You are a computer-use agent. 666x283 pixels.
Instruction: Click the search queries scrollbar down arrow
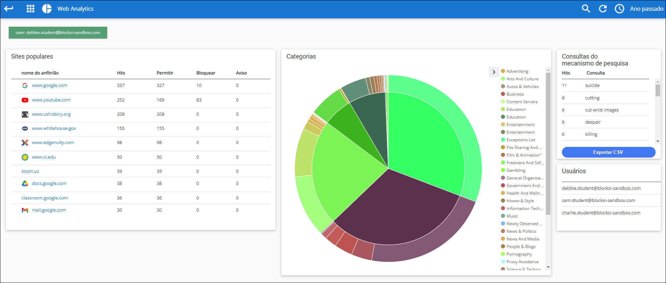pyautogui.click(x=658, y=141)
